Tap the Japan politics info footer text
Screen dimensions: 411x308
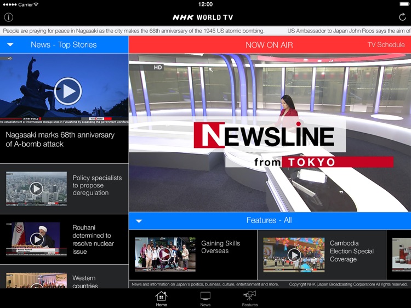coord(206,284)
